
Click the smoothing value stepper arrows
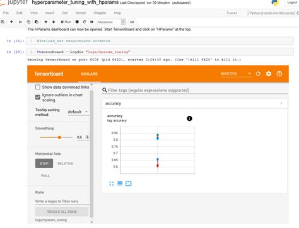pos(87,137)
